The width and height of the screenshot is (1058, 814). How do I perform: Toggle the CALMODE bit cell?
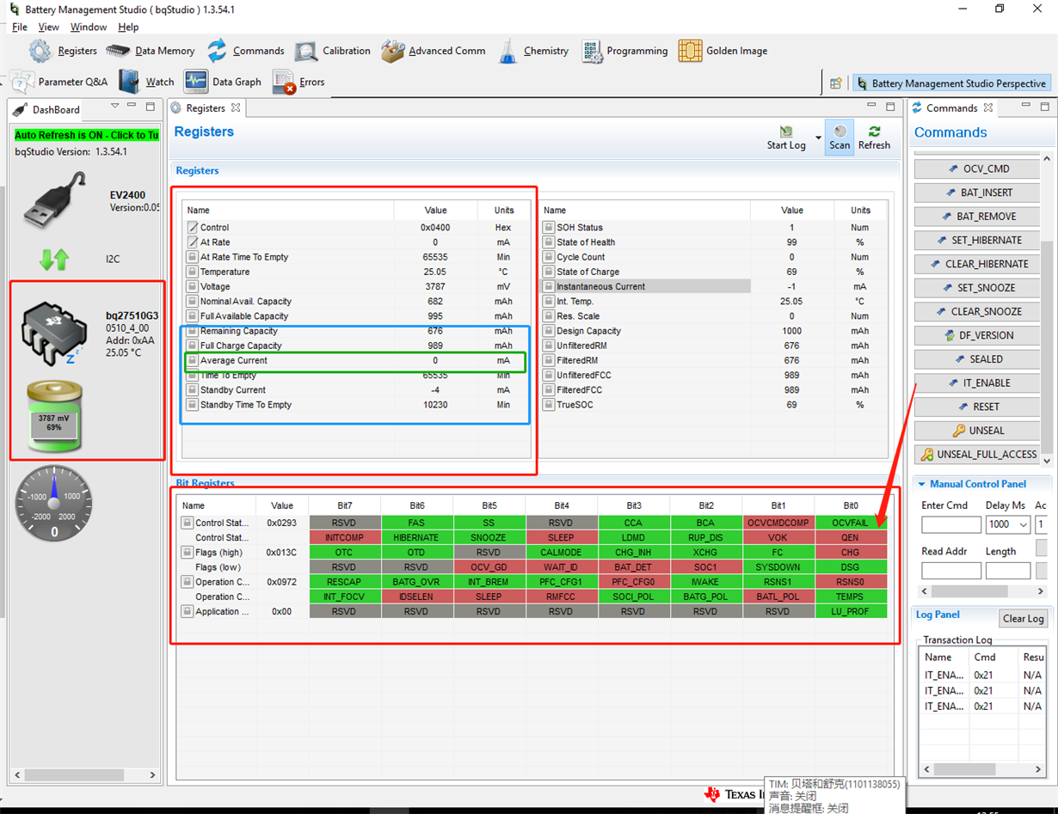click(x=561, y=552)
